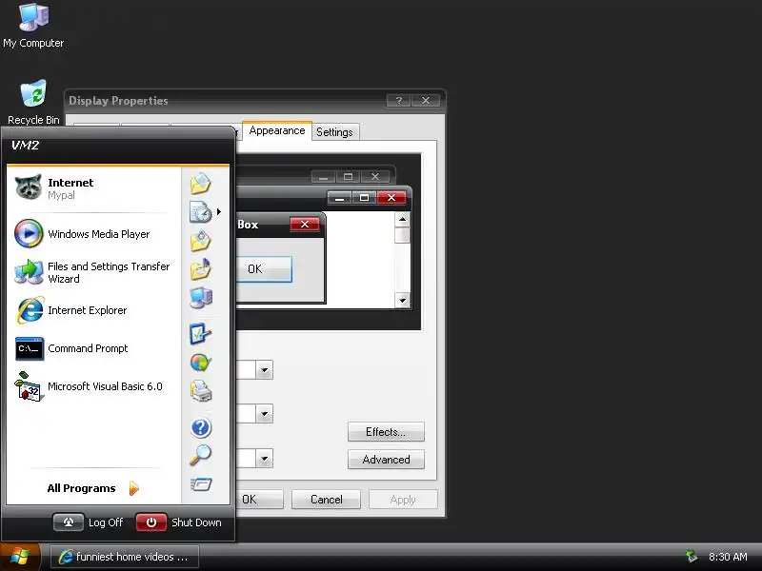This screenshot has width=762, height=571.
Task: Click the Log Off button
Action: click(x=89, y=522)
